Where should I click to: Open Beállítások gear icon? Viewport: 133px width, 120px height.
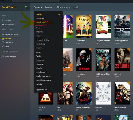tap(3, 25)
